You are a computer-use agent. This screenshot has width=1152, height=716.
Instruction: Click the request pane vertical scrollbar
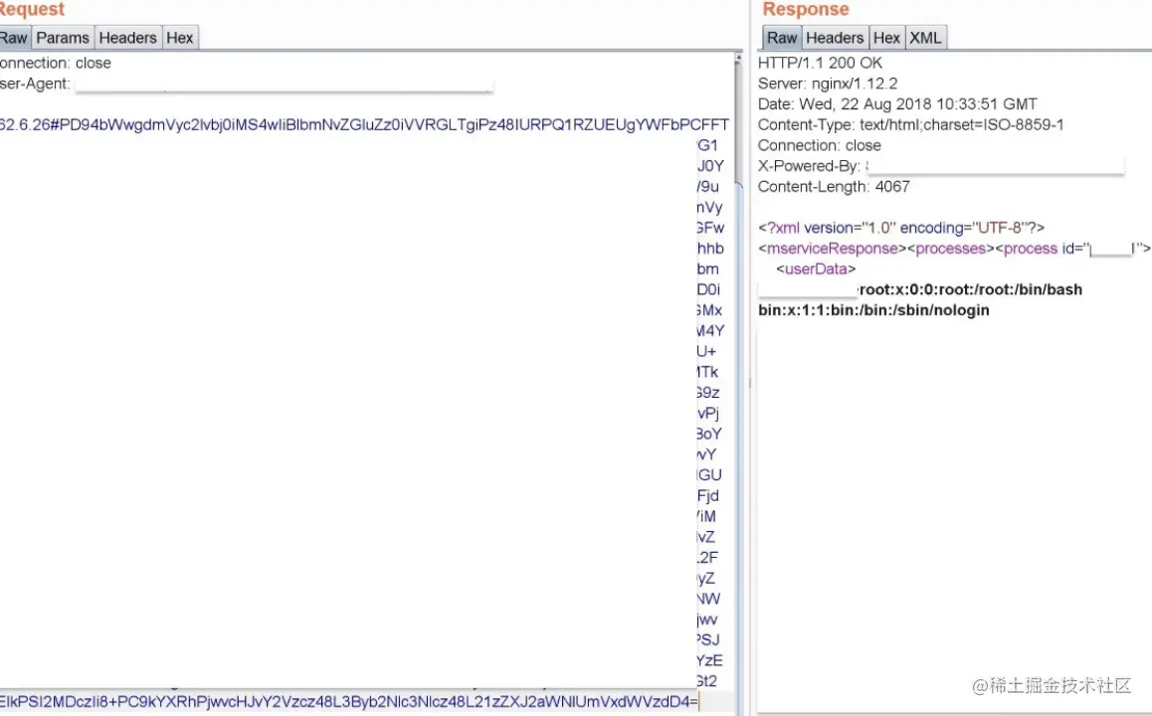click(738, 382)
